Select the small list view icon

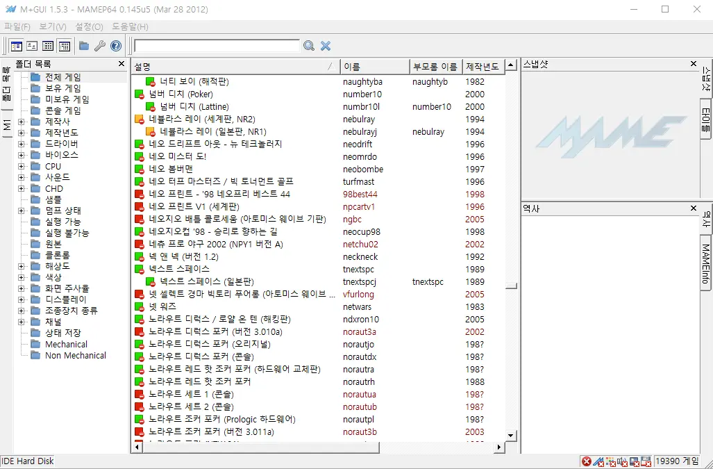pos(48,46)
